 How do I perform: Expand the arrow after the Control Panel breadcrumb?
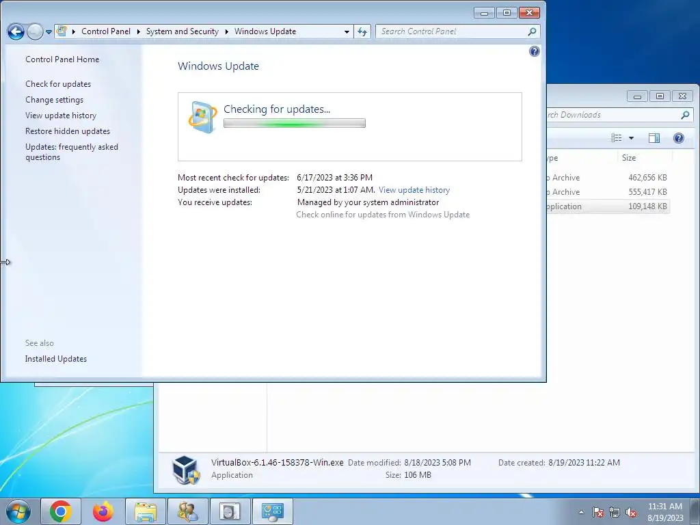(x=138, y=31)
